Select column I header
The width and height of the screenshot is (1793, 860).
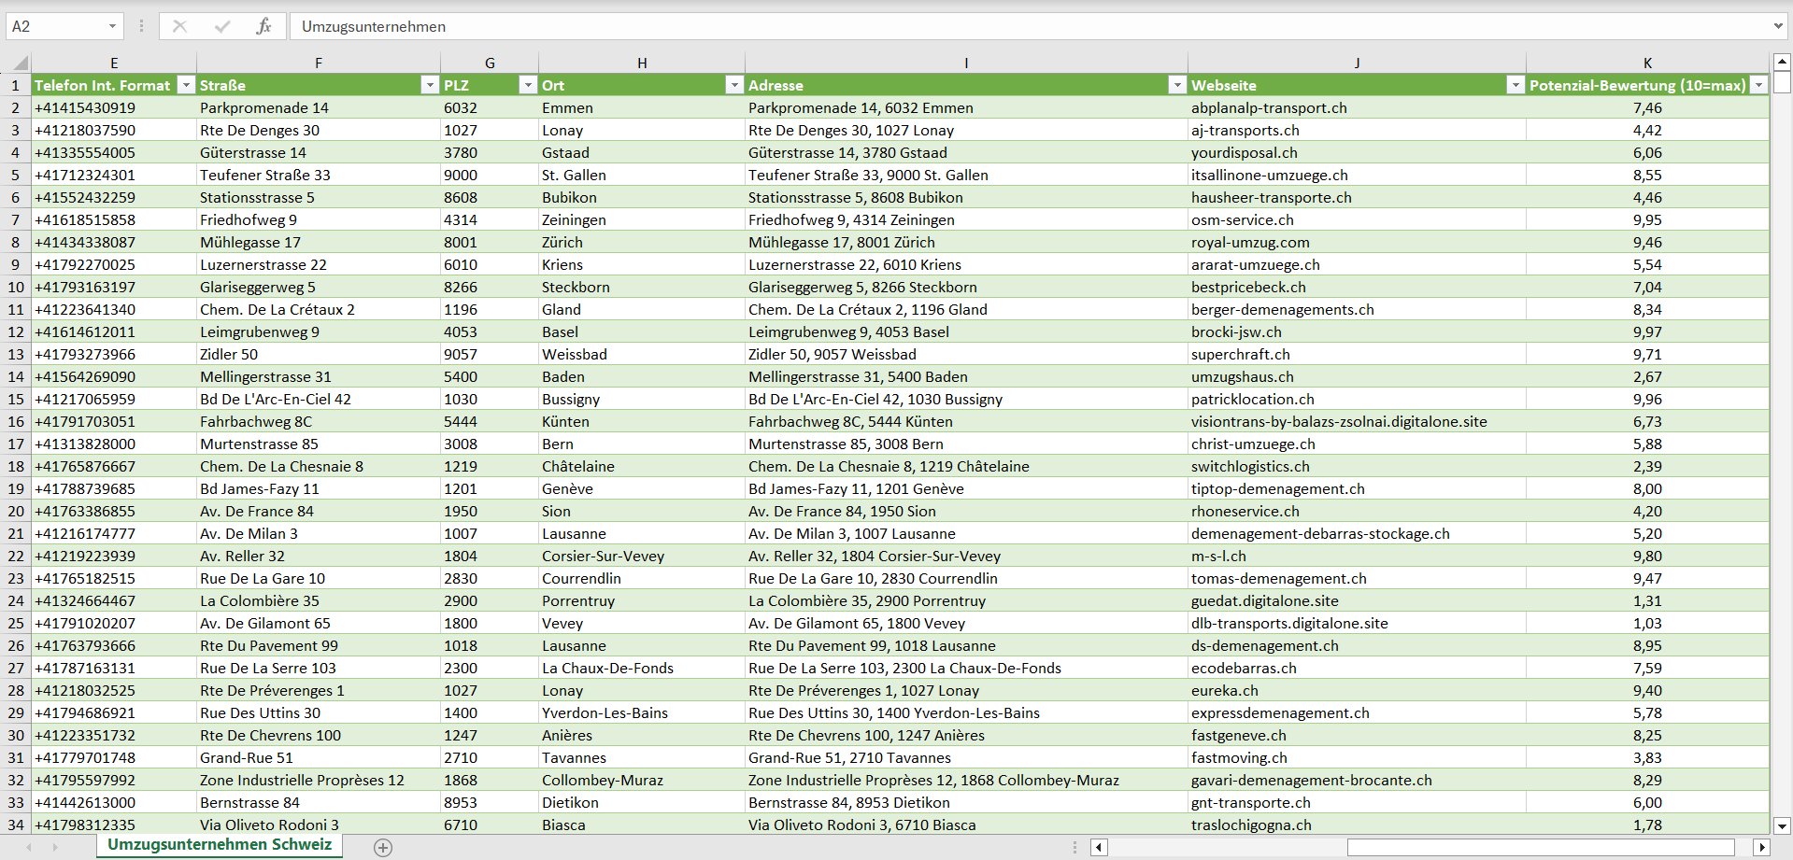click(x=966, y=63)
